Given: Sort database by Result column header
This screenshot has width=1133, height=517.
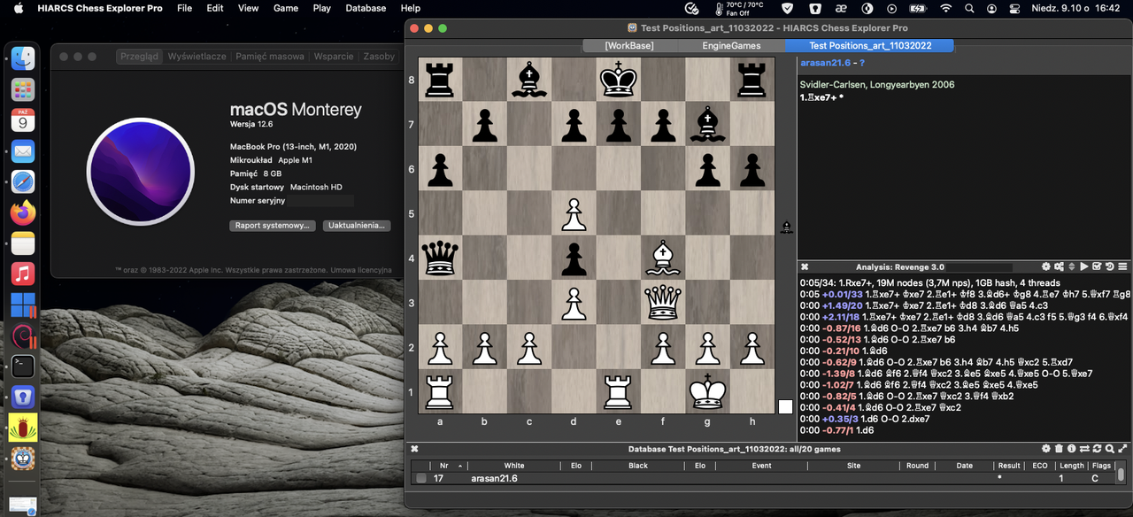Looking at the screenshot, I should click(x=1009, y=466).
